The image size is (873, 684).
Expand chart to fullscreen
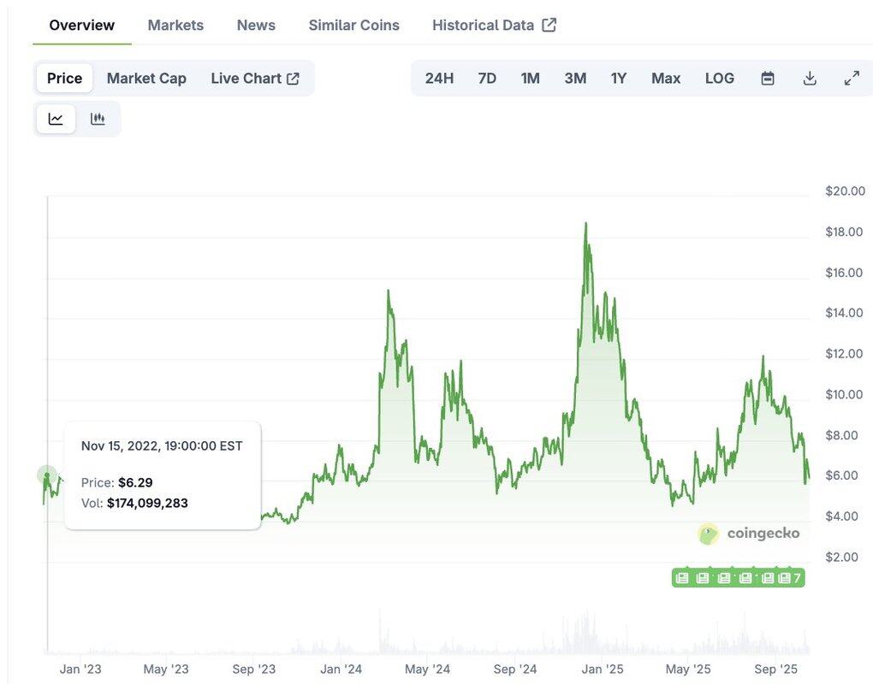852,79
